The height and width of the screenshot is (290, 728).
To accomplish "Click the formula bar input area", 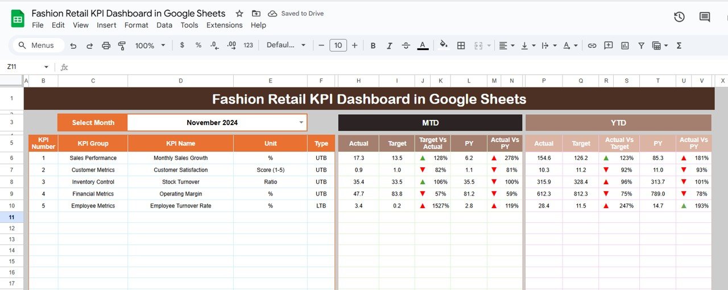I will (398, 67).
